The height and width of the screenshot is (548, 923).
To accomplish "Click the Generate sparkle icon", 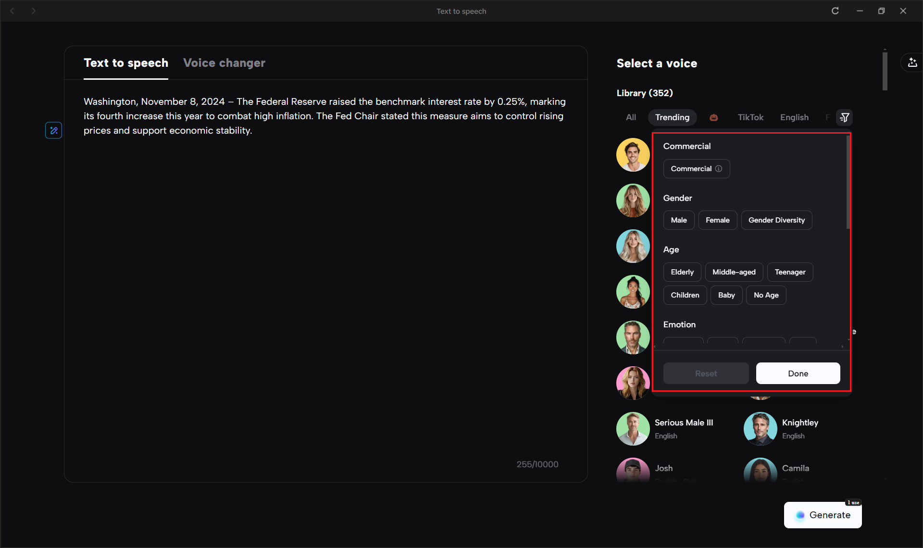I will pyautogui.click(x=799, y=515).
